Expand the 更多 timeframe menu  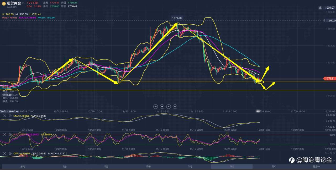[316, 166]
